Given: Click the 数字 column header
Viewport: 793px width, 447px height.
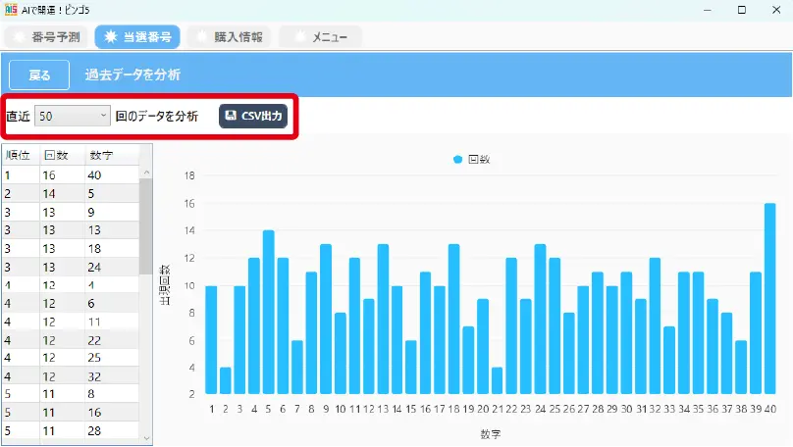Looking at the screenshot, I should pos(111,155).
